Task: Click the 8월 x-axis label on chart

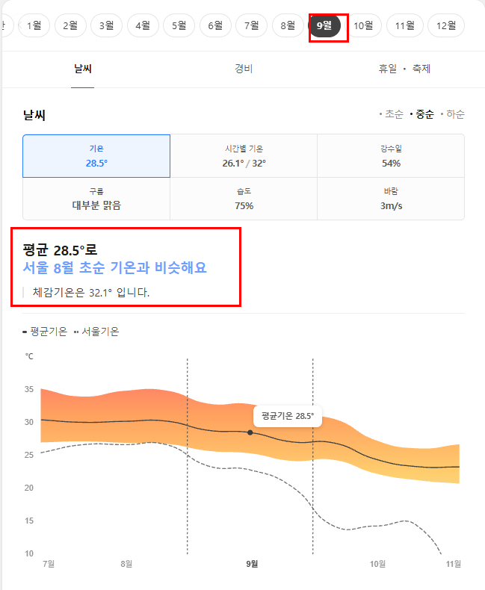Action: pos(126,564)
